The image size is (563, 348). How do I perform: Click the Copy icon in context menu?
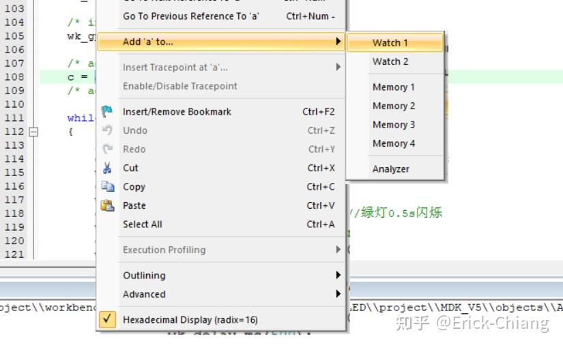107,186
